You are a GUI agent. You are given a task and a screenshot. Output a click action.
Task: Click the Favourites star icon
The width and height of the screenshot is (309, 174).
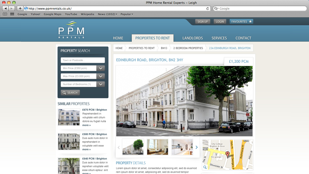click(250, 22)
